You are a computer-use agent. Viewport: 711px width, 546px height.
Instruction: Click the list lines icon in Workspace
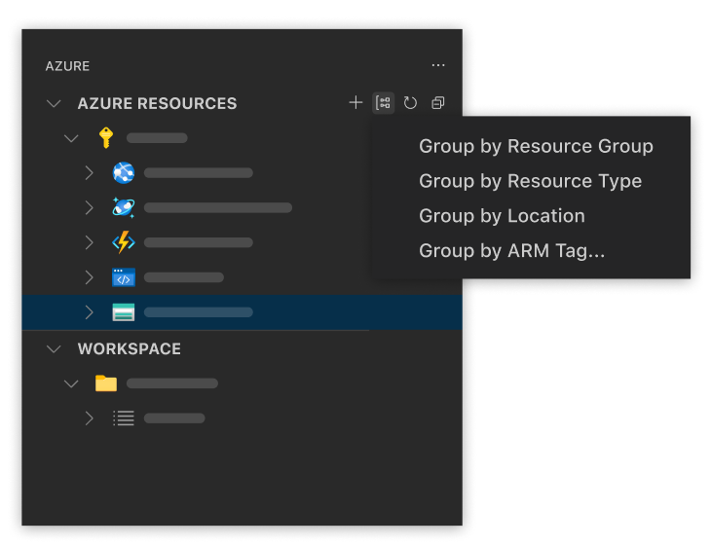pyautogui.click(x=124, y=419)
